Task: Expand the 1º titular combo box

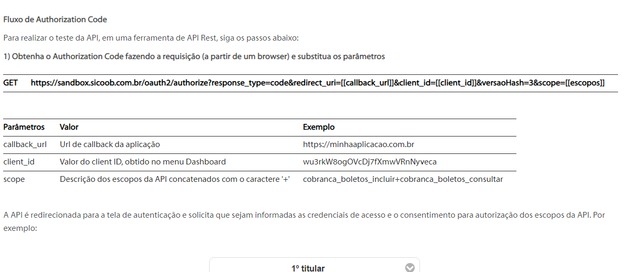Action: [315, 265]
